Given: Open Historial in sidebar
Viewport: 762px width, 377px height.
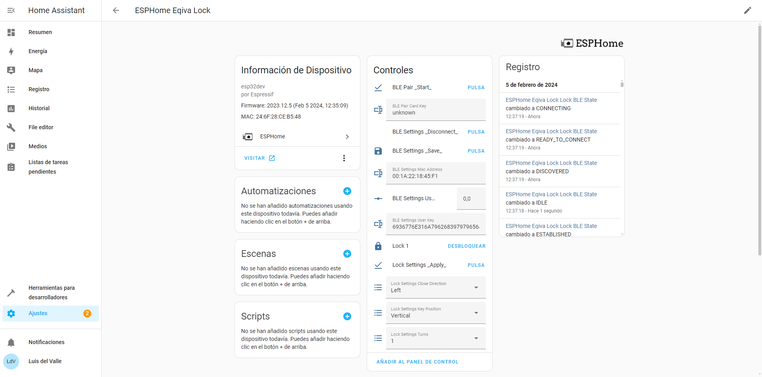Looking at the screenshot, I should coord(50,108).
